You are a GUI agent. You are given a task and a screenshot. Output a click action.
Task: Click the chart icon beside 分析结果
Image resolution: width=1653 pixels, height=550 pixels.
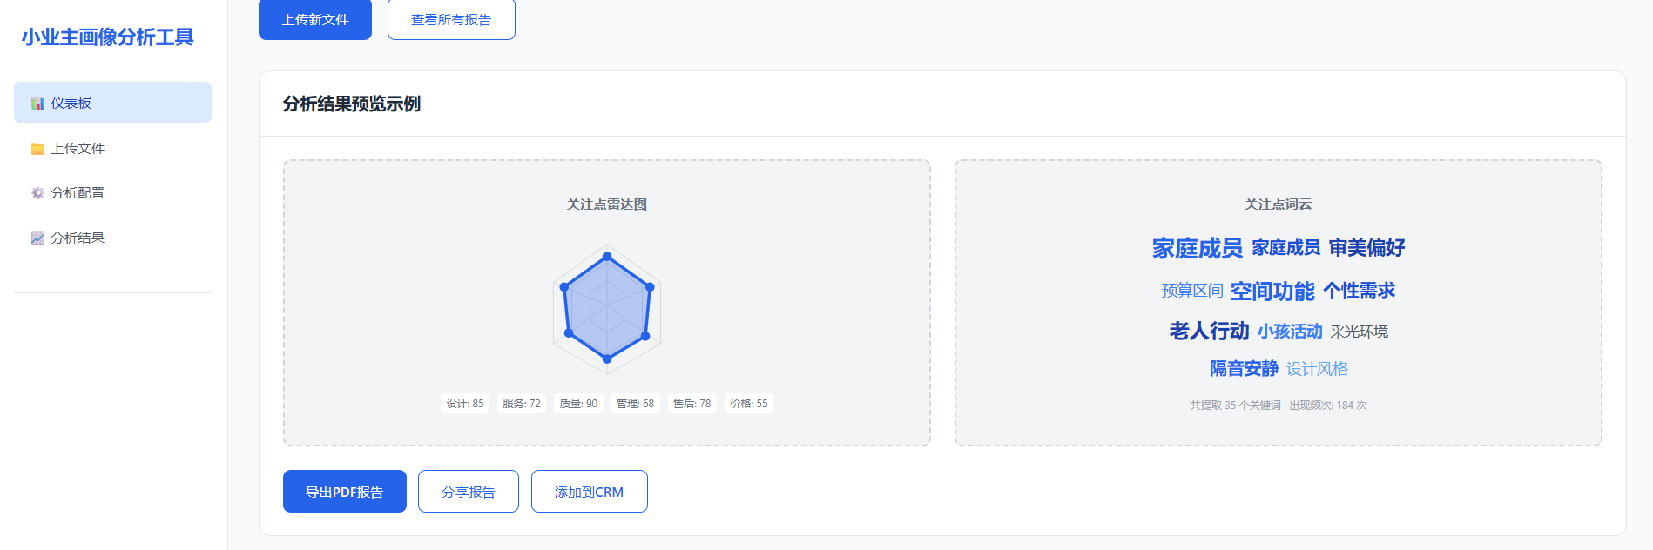37,238
